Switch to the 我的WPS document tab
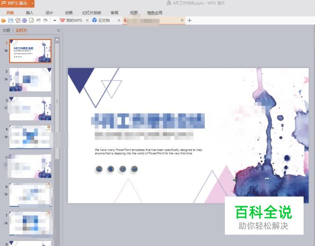 pyautogui.click(x=74, y=20)
